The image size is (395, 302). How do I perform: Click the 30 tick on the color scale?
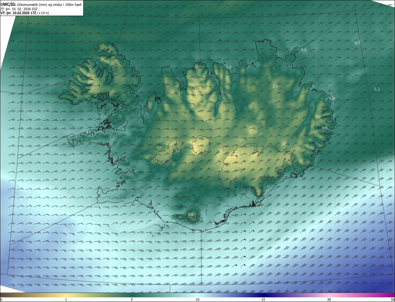[x=329, y=300]
